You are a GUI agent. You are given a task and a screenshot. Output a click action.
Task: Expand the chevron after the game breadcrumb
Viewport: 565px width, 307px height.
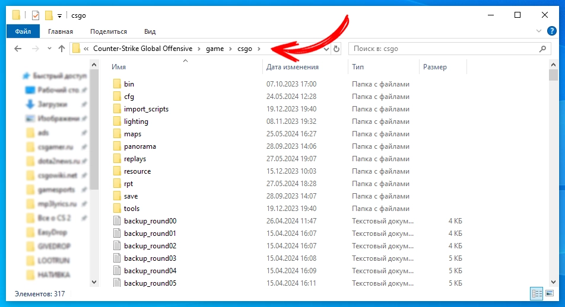coord(230,49)
